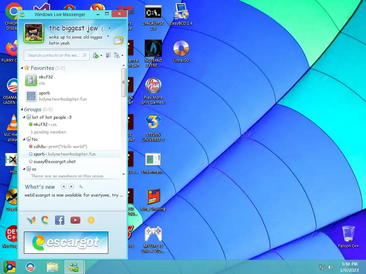This screenshot has height=274, width=366.
Task: Click the '1 pending member' text
Action: 48,132
